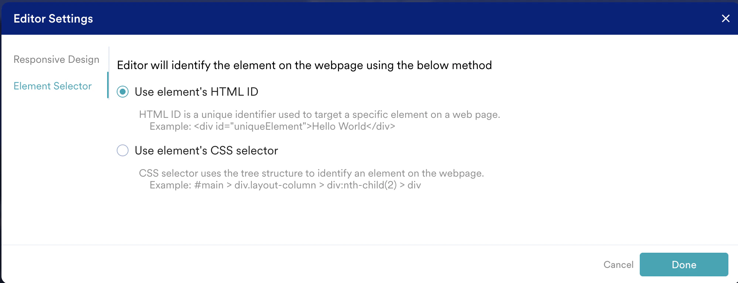Open the Responsive Design tab

57,59
